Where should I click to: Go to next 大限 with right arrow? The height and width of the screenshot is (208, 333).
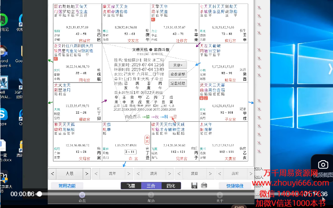click(x=86, y=174)
